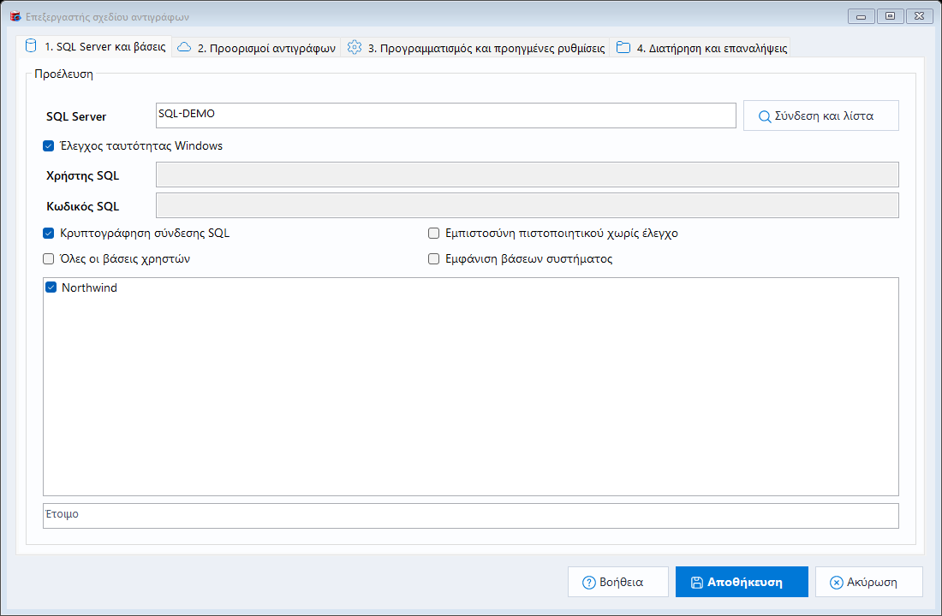This screenshot has width=942, height=616.
Task: Click the gear icon on the scheduling tab
Action: 355,47
